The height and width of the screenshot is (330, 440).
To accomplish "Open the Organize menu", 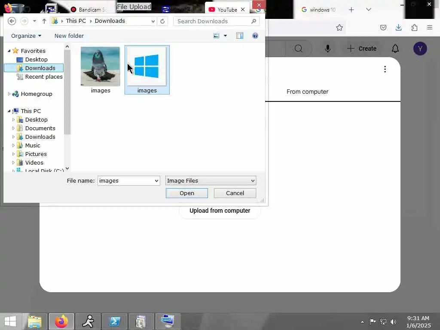I will pyautogui.click(x=26, y=36).
